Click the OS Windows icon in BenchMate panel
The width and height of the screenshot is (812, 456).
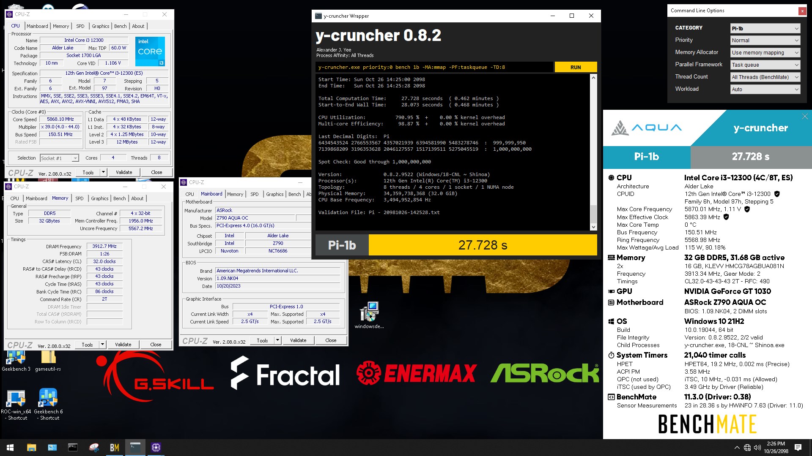pyautogui.click(x=611, y=321)
